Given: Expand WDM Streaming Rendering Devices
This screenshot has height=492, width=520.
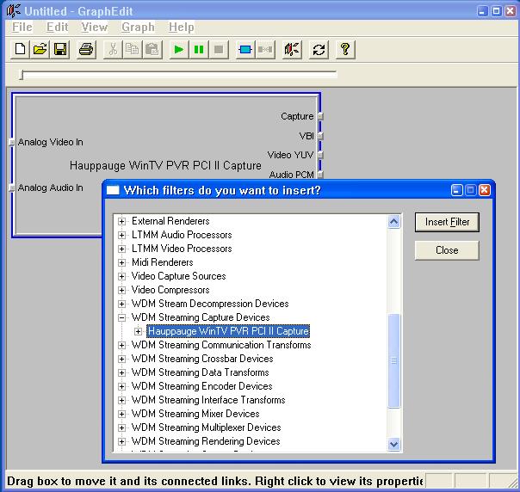Looking at the screenshot, I should tap(121, 441).
